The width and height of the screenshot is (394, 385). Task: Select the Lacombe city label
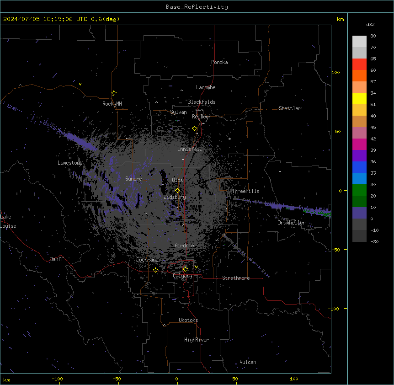click(206, 87)
